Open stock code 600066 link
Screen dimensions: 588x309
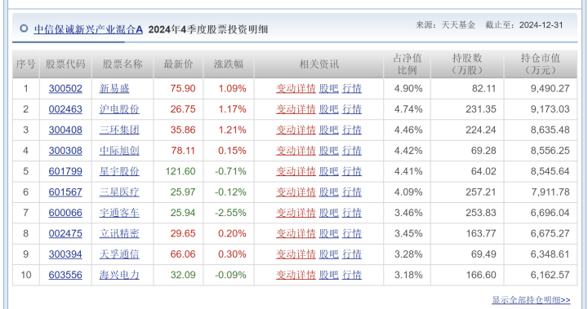65,213
